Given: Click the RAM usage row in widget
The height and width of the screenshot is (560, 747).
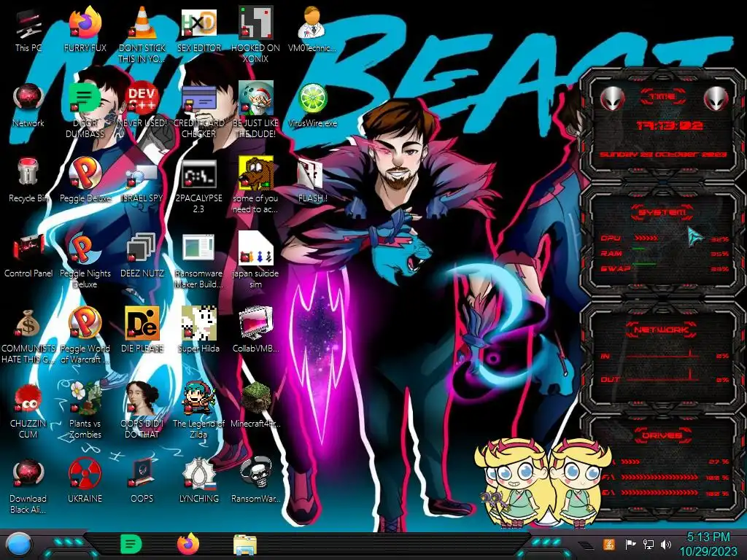Looking at the screenshot, I should click(664, 253).
